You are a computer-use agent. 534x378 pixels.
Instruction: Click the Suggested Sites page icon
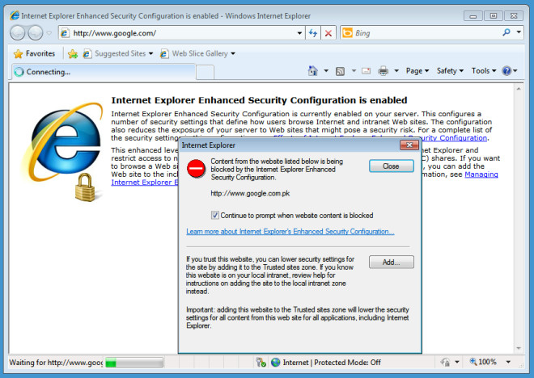[x=87, y=53]
